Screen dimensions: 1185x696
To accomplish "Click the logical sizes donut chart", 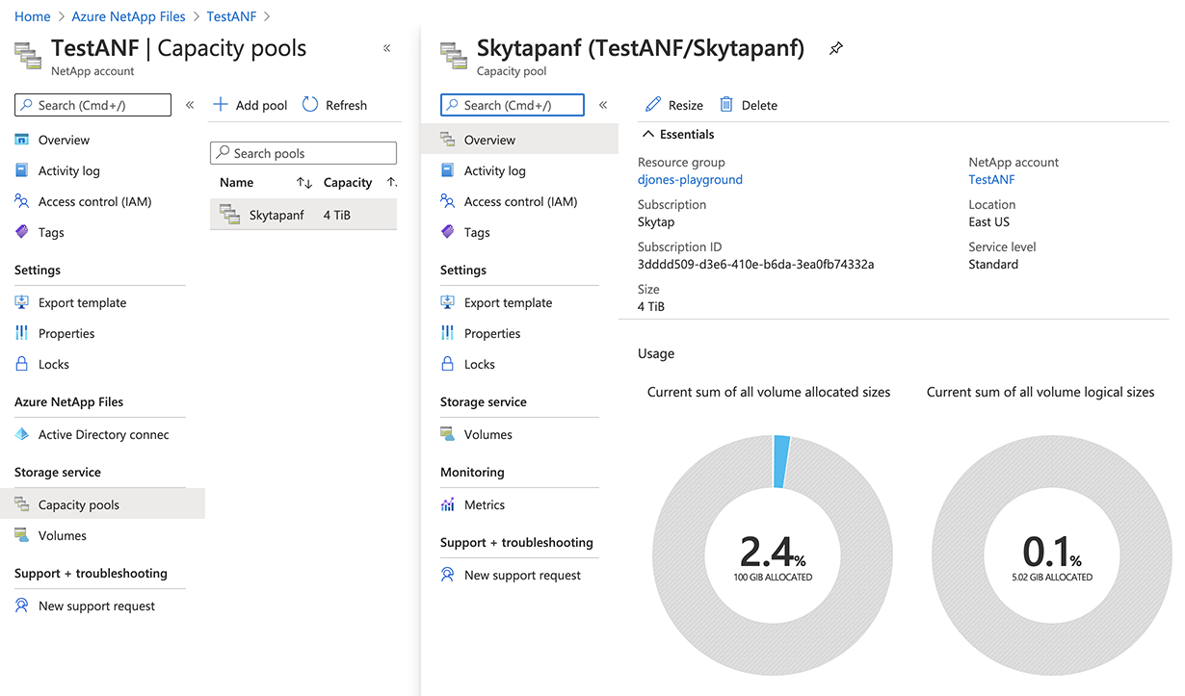I will (x=1052, y=554).
